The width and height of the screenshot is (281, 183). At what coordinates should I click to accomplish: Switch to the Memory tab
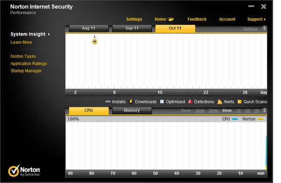(x=132, y=110)
